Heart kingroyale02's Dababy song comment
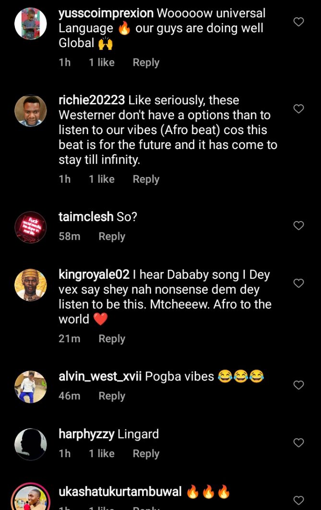 point(298,284)
